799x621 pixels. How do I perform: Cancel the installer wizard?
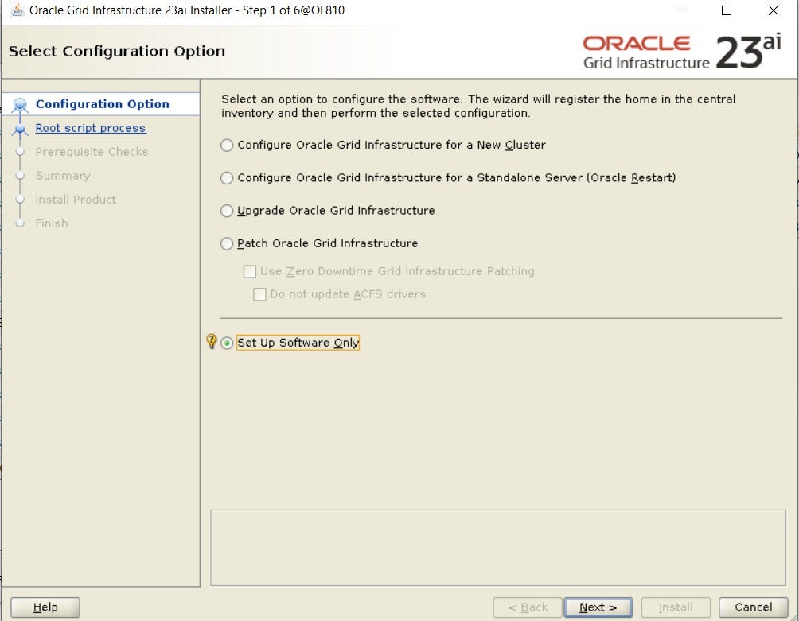[x=752, y=607]
